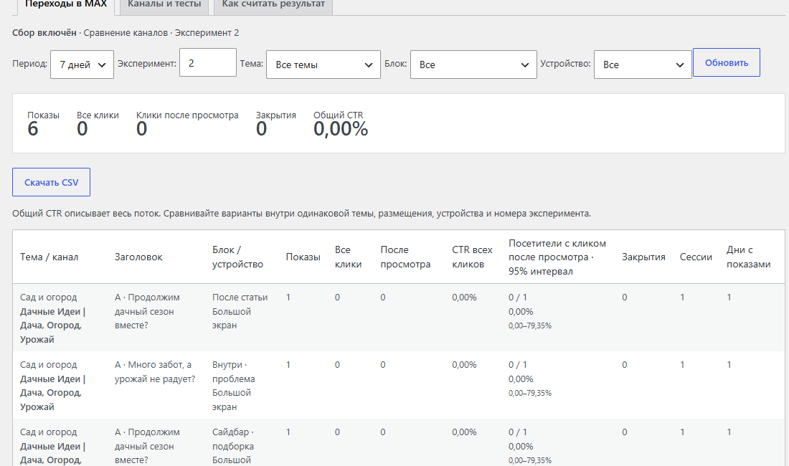Click the Все клики column header in table
This screenshot has width=789, height=466.
tap(348, 257)
